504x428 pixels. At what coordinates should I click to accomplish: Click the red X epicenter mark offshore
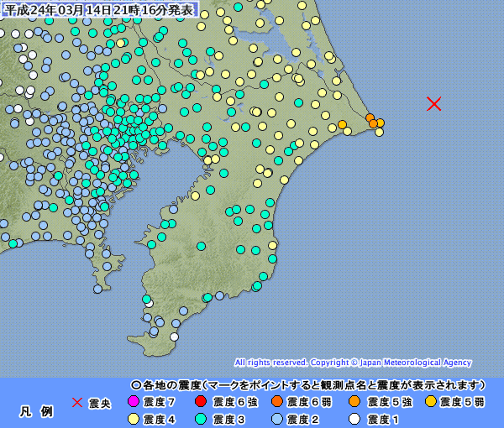point(433,104)
